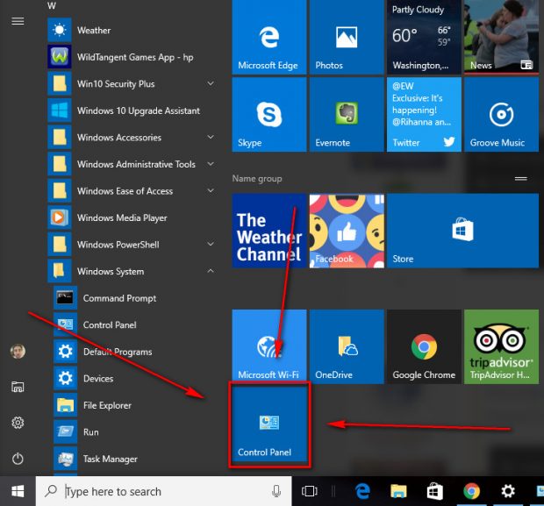
Task: Open File Explorer from the taskbar
Action: click(x=398, y=491)
